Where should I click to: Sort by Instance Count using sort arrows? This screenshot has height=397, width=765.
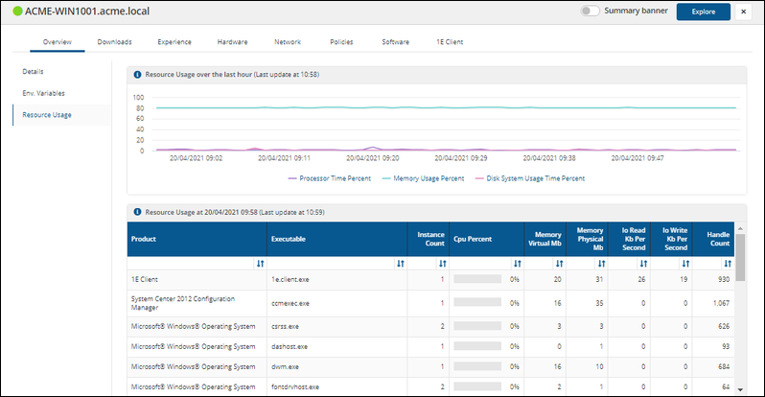(x=442, y=263)
